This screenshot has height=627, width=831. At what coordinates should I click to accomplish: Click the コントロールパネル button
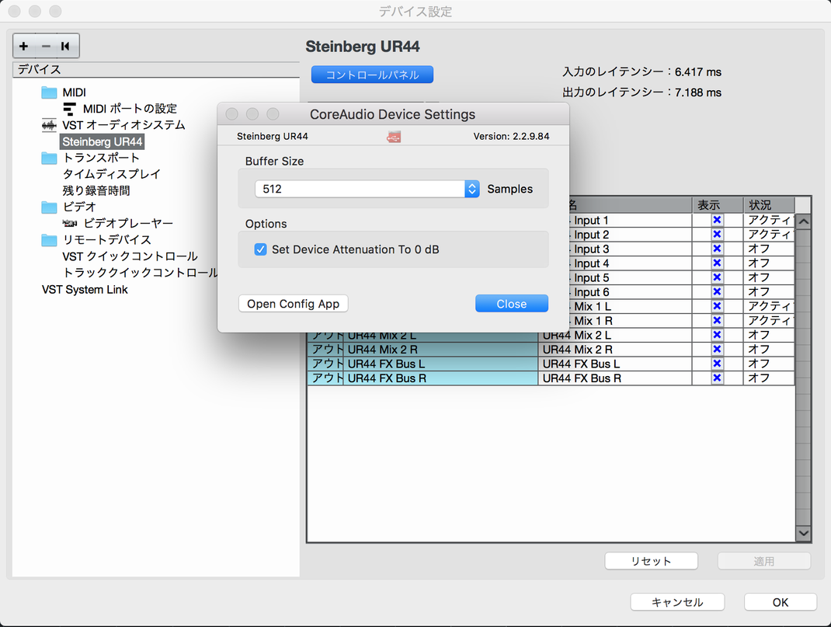(x=372, y=75)
